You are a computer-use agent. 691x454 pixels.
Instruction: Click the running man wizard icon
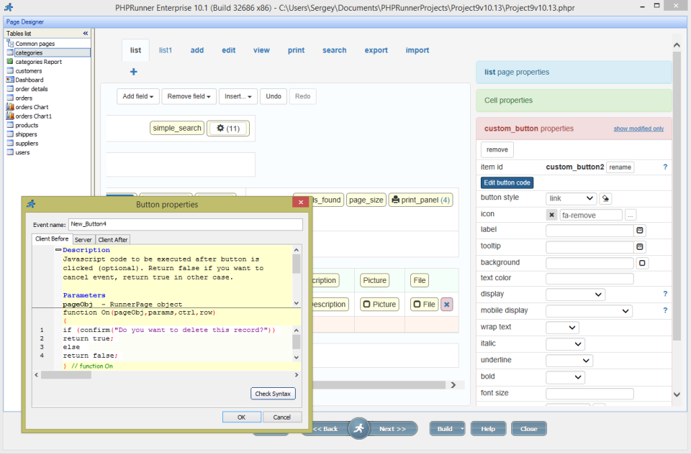pyautogui.click(x=359, y=428)
